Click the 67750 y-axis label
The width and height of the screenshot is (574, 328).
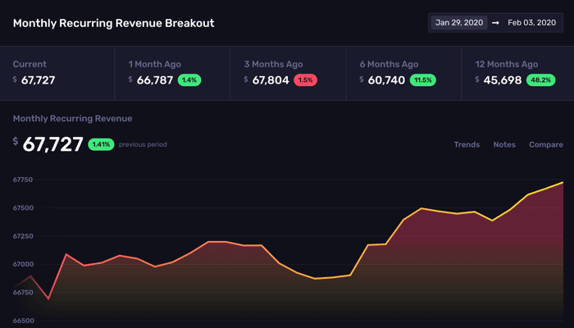pyautogui.click(x=23, y=180)
